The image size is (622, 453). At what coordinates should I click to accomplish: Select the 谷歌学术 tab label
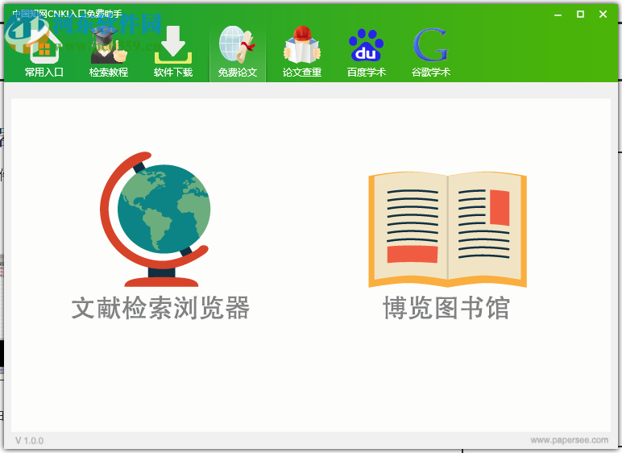point(431,73)
